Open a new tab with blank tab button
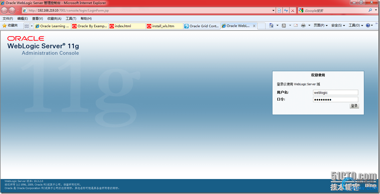Viewport: 380px width, 194px height. tap(261, 26)
